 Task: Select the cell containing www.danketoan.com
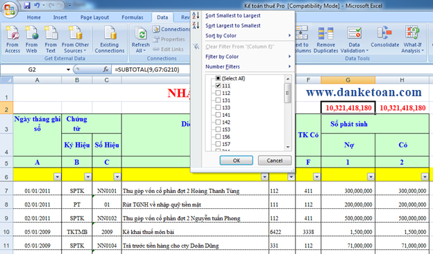[x=364, y=92]
